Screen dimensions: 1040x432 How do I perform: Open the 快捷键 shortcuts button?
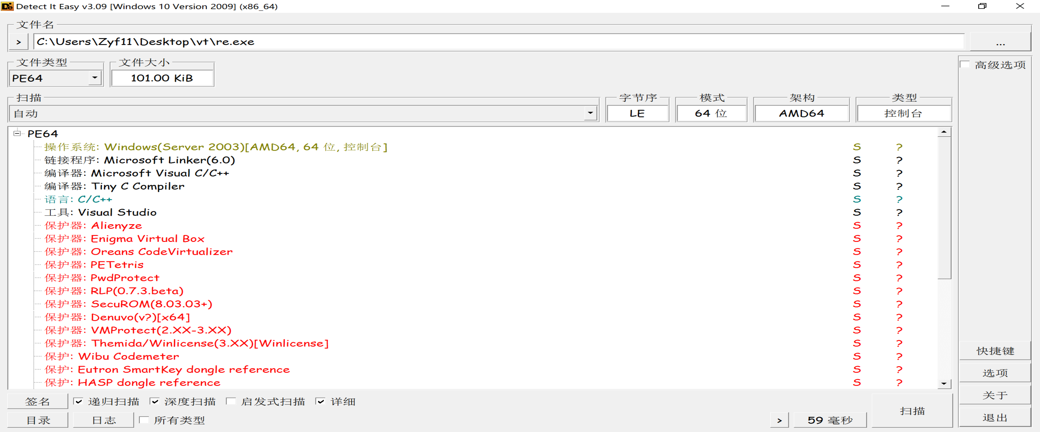995,351
